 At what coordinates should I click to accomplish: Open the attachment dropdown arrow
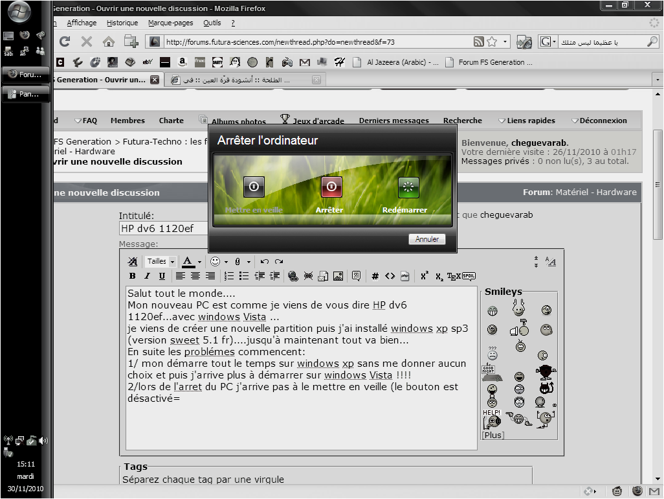click(x=249, y=262)
